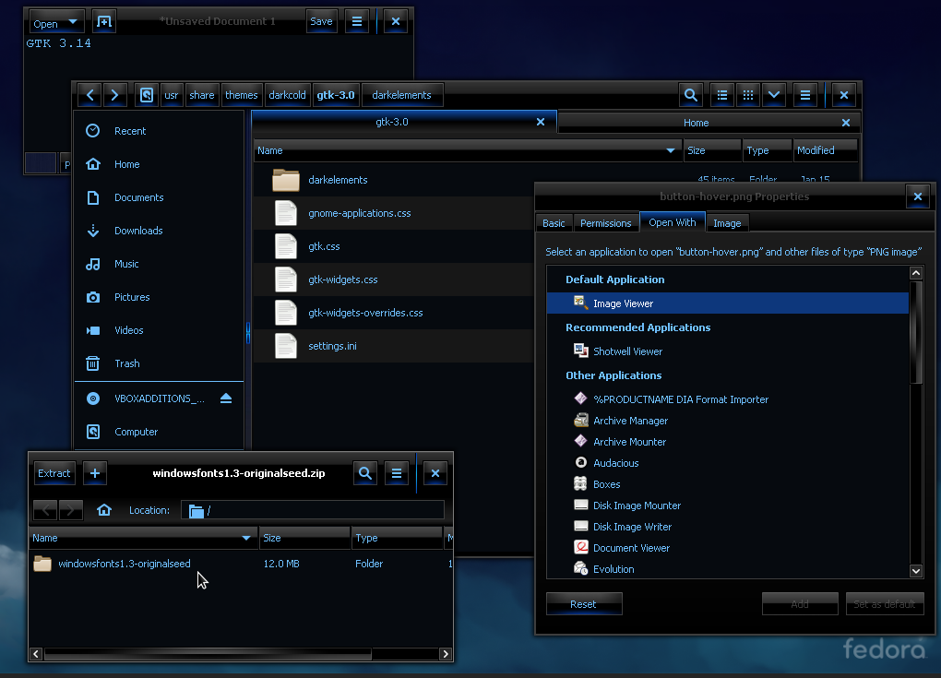
Task: Open the Basic tab in Properties
Action: pos(554,223)
